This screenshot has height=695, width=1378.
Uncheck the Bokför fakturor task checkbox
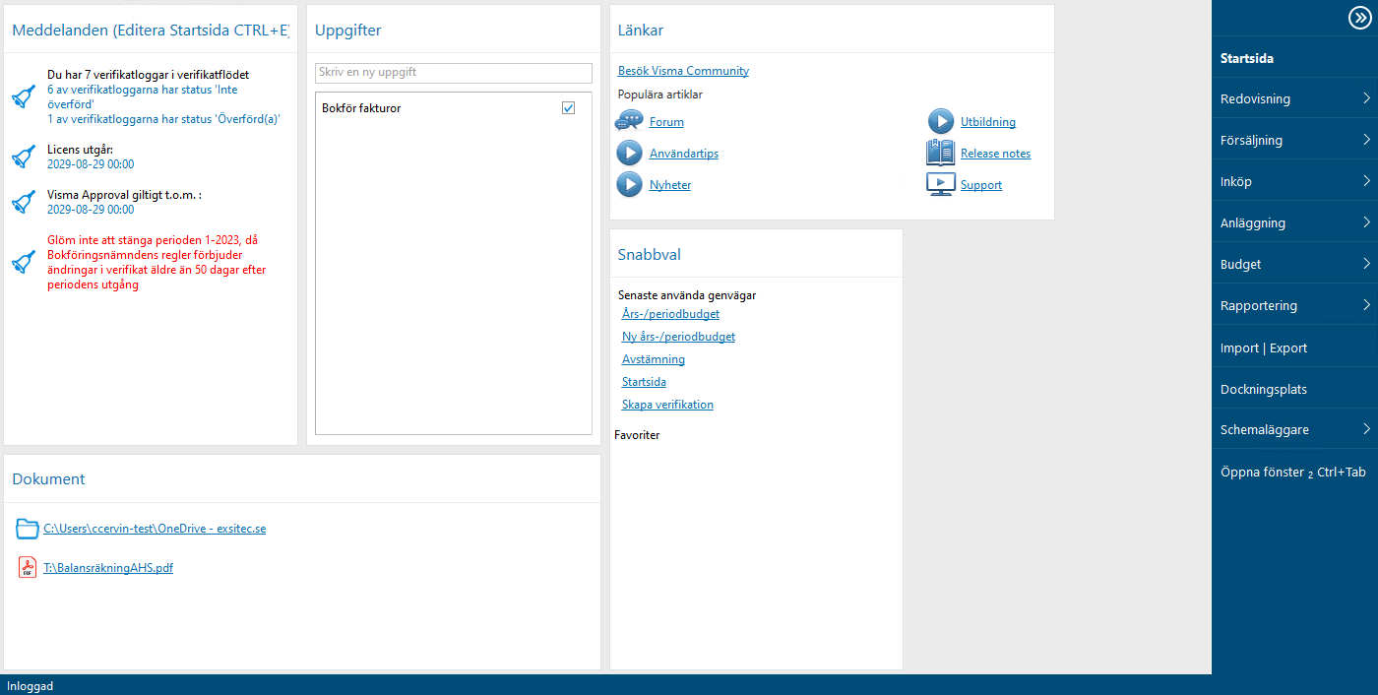[568, 107]
